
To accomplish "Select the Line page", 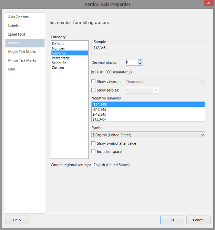I will coord(12,69).
